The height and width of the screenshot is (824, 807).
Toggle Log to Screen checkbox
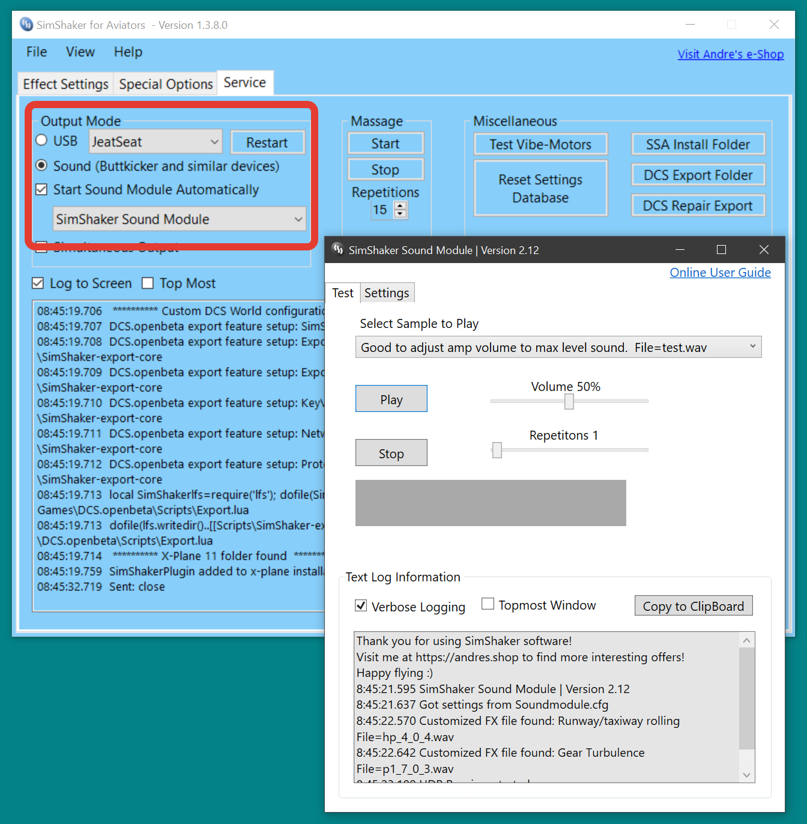click(x=38, y=283)
